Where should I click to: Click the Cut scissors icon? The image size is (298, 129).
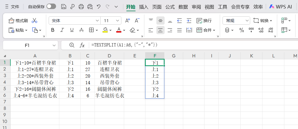(34, 21)
